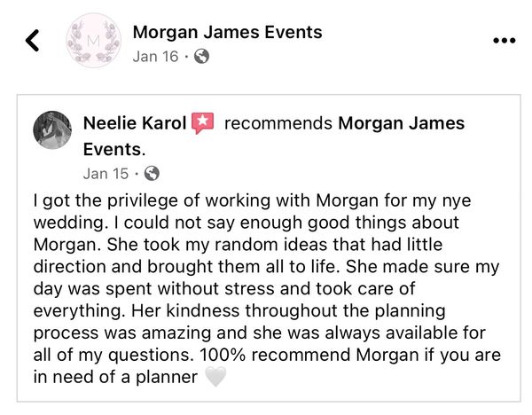Click the word "recommends" in the review header
The height and width of the screenshot is (415, 532).
(278, 123)
